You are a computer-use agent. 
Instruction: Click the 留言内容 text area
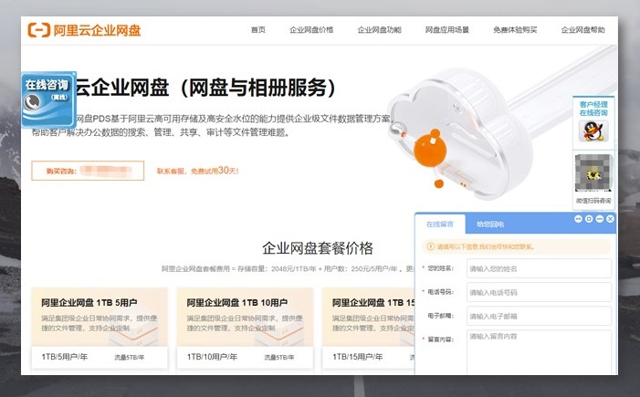539,352
